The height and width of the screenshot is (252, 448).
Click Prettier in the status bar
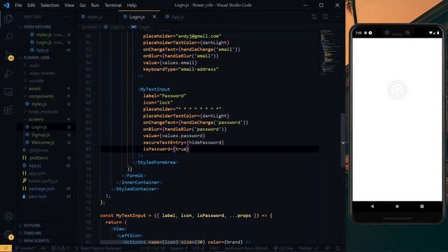(309, 248)
